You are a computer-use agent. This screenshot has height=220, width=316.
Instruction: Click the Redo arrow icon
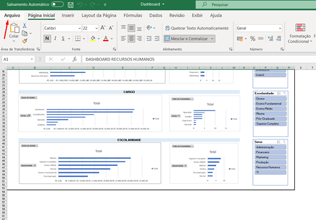tap(93, 4)
